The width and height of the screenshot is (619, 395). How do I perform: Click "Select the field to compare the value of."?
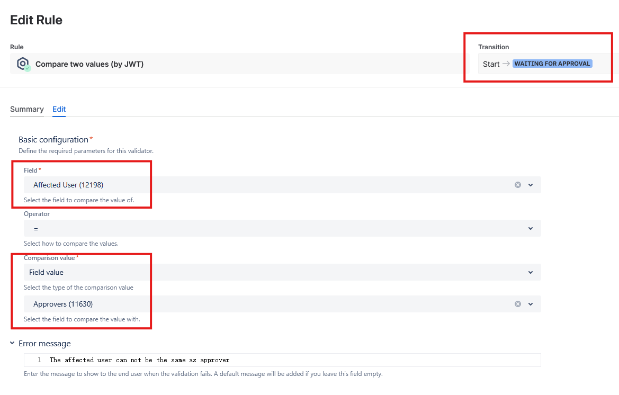coord(79,200)
